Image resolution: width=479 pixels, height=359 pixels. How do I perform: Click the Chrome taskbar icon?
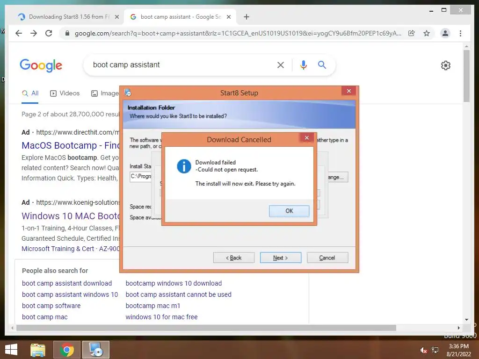pyautogui.click(x=67, y=350)
